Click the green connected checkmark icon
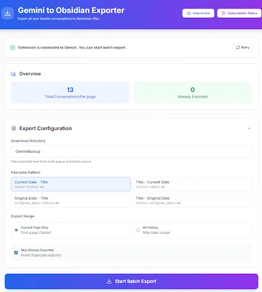The height and width of the screenshot is (292, 262). pyautogui.click(x=13, y=47)
